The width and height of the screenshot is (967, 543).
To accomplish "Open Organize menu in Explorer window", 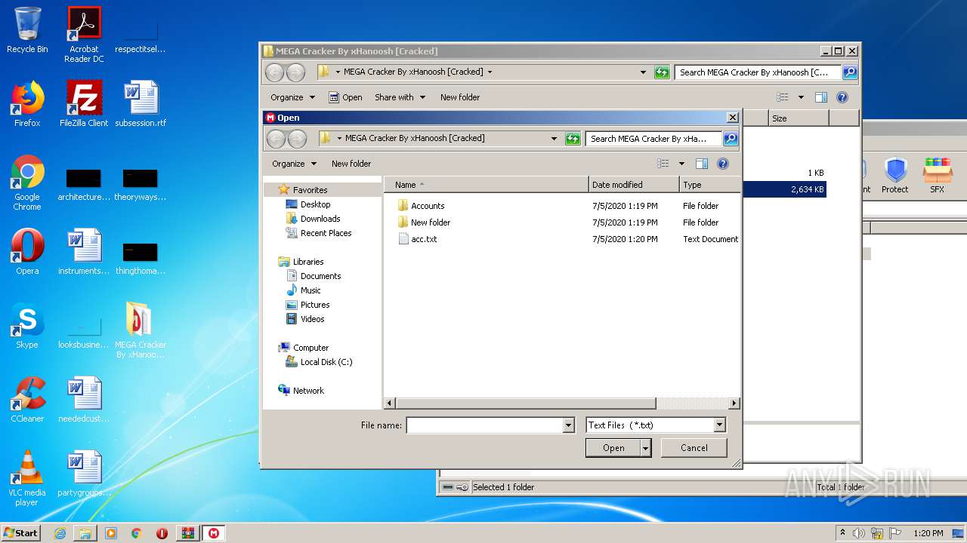I will pyautogui.click(x=292, y=97).
